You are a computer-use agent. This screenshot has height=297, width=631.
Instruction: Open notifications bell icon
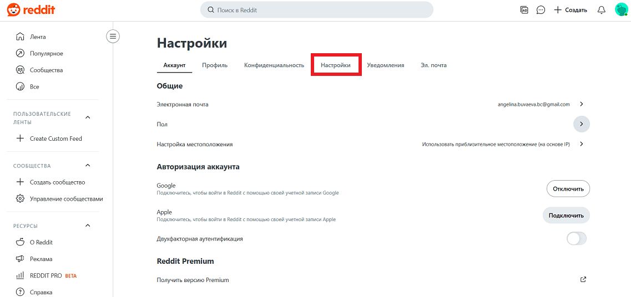click(601, 10)
